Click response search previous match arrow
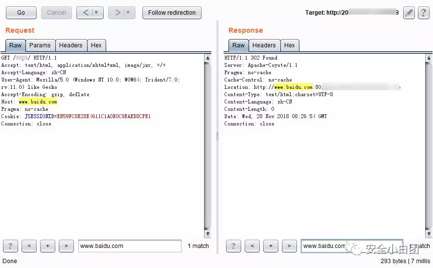The image size is (433, 268). point(252,246)
